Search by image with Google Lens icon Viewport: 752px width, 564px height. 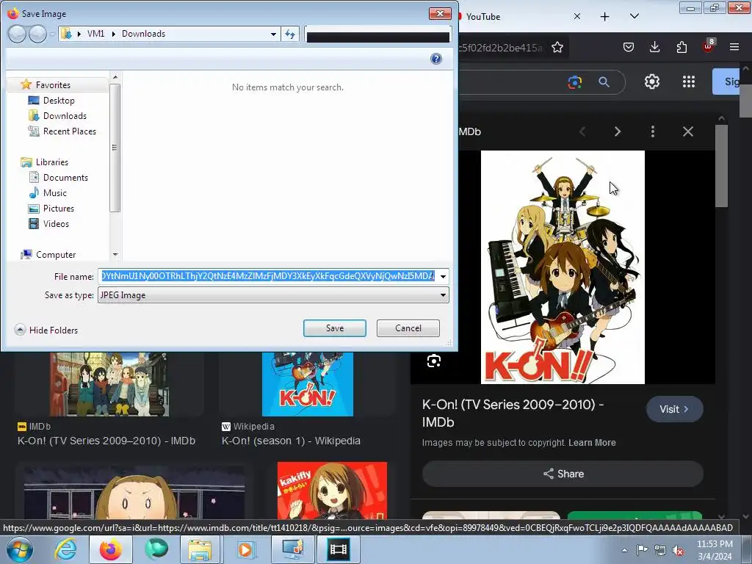[x=574, y=82]
